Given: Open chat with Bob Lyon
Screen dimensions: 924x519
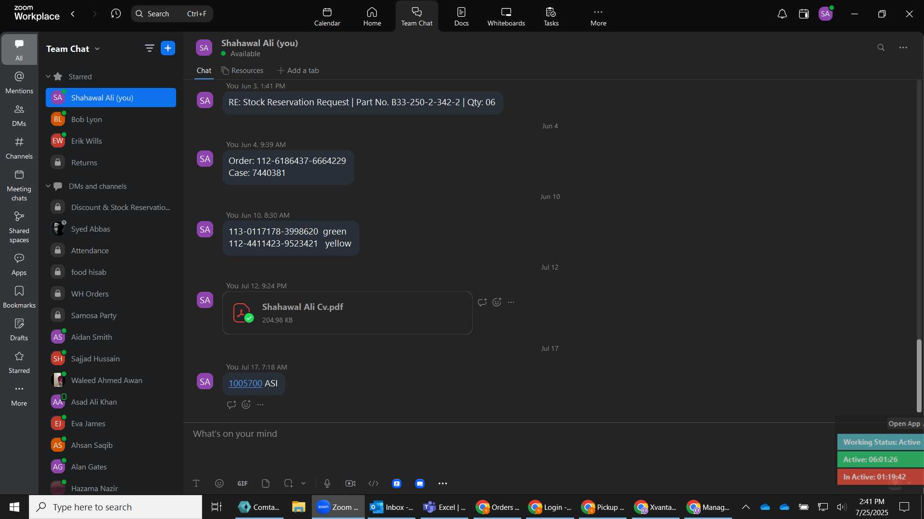Looking at the screenshot, I should (111, 119).
